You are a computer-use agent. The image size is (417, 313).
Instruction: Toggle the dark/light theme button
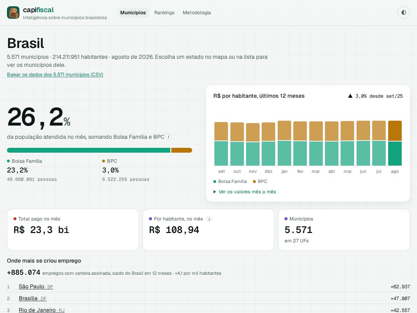[x=404, y=13]
